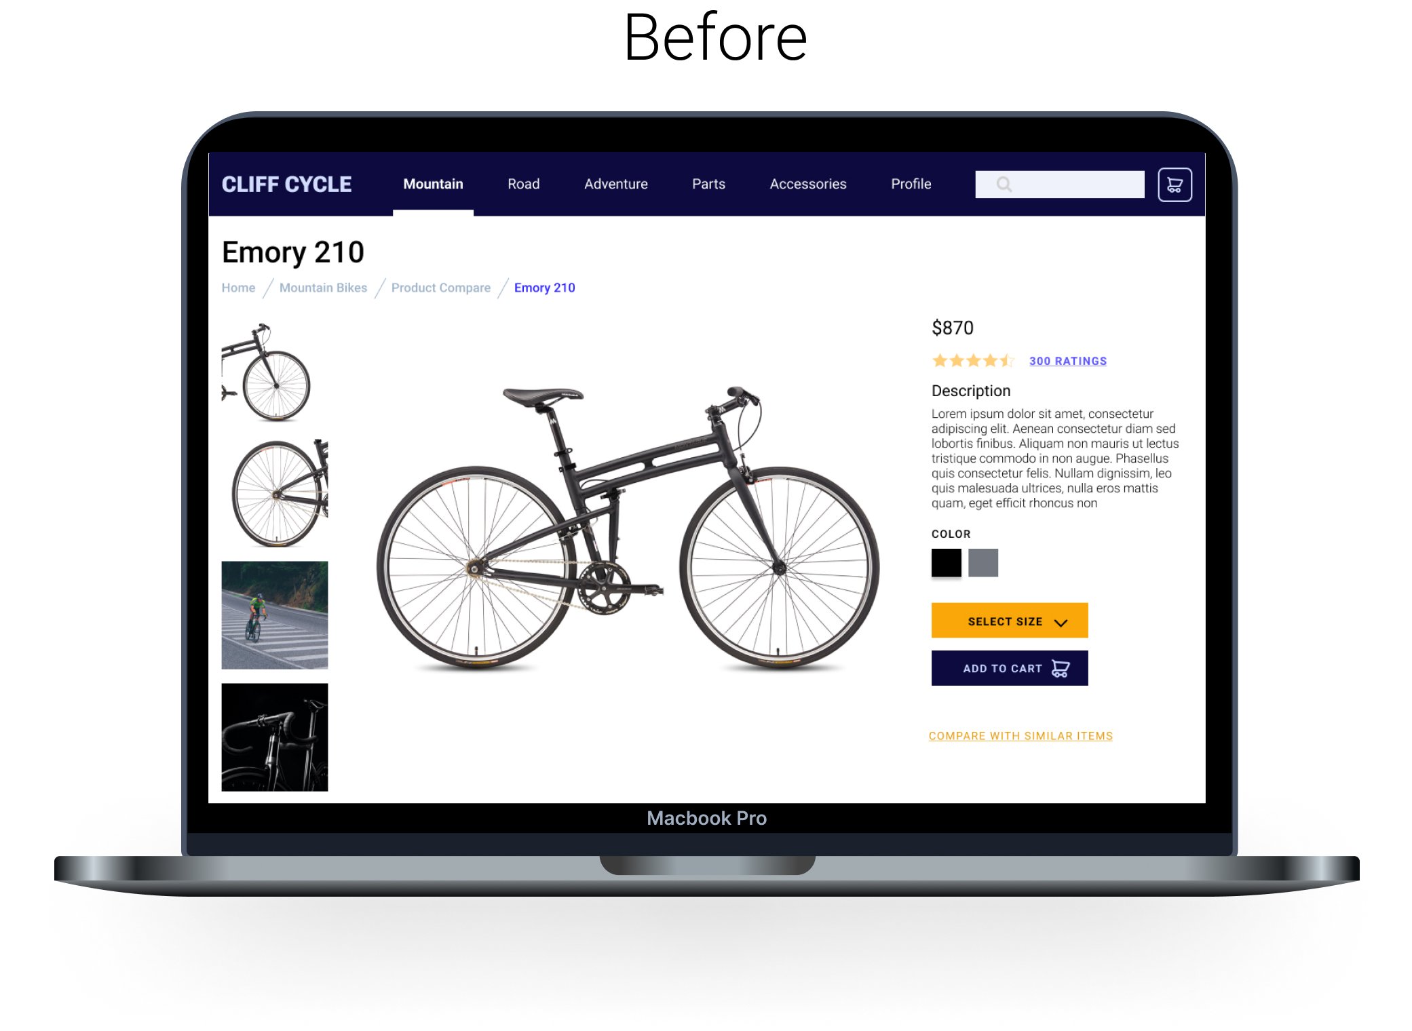The height and width of the screenshot is (1031, 1412).
Task: Click the Select Size chevron arrow
Action: [x=1061, y=623]
